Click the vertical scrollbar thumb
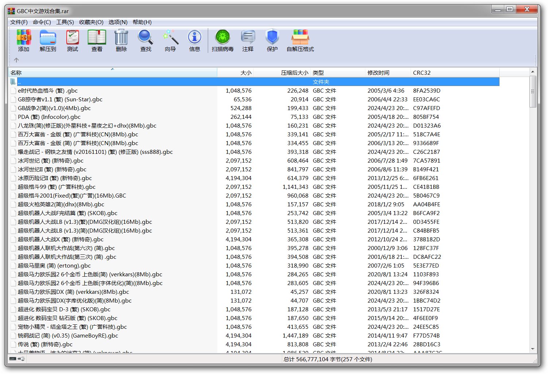 pyautogui.click(x=533, y=91)
